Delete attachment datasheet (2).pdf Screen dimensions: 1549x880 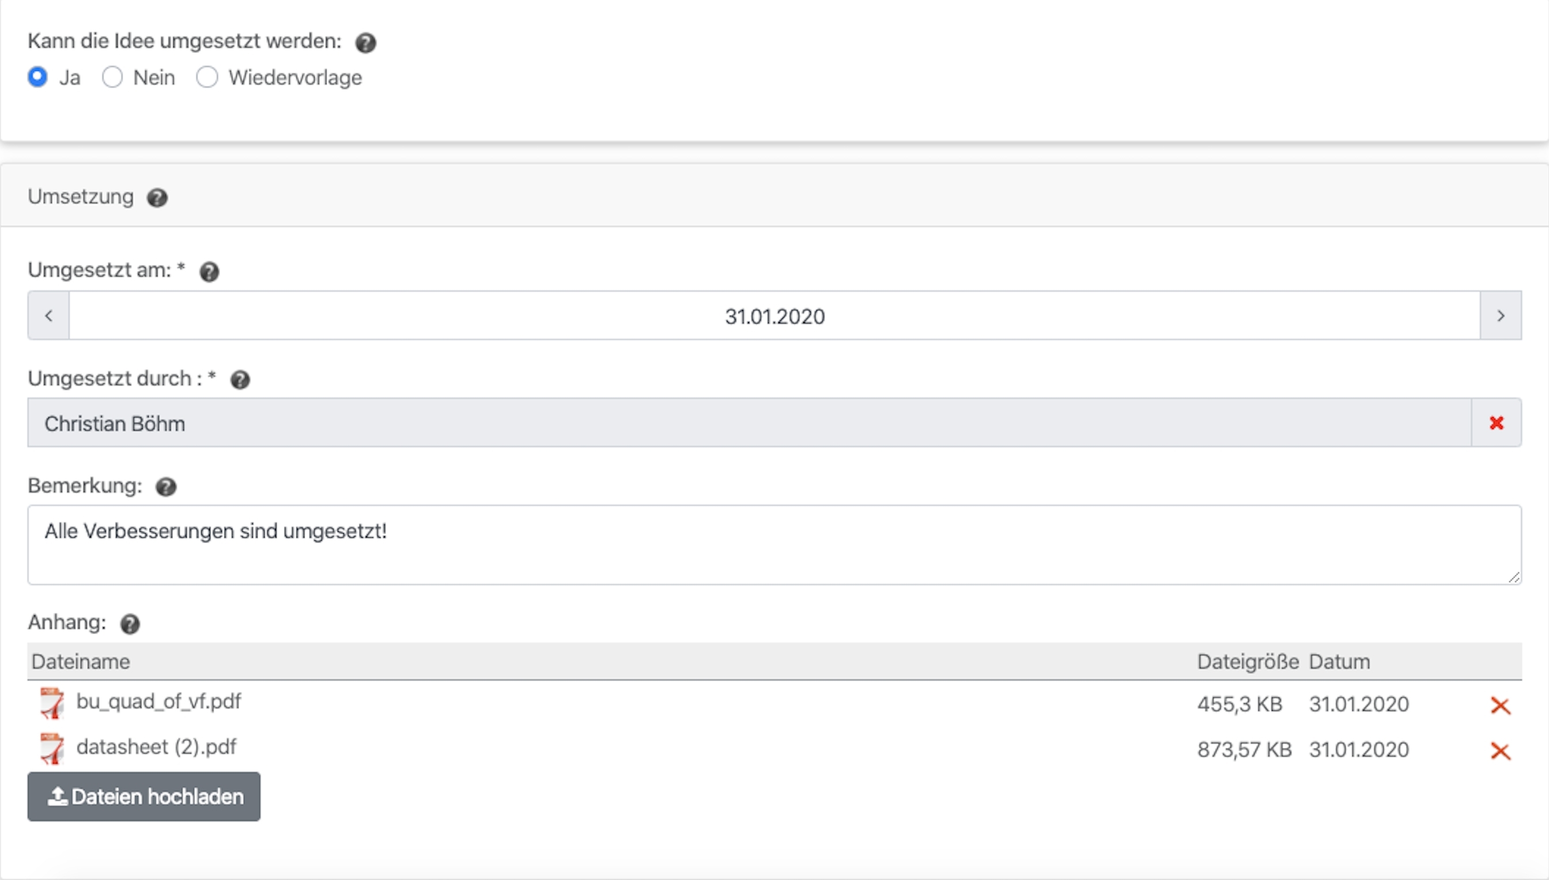[x=1500, y=751]
